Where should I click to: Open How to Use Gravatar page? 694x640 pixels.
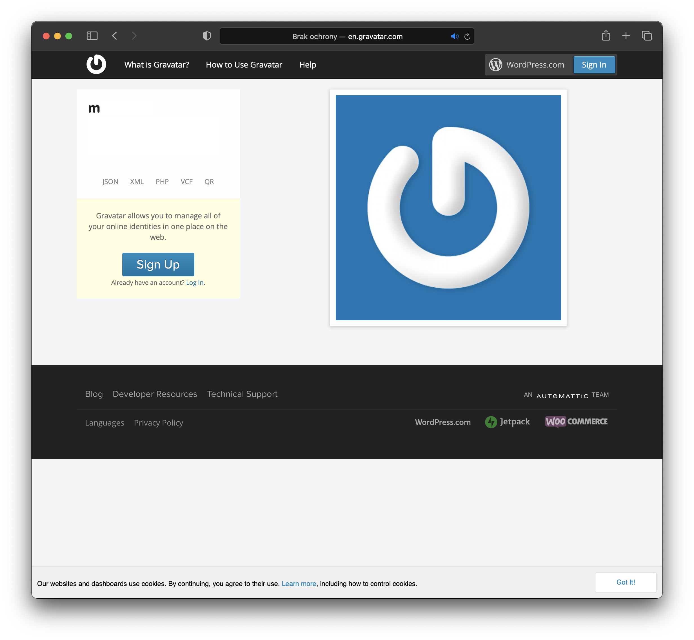(x=244, y=65)
